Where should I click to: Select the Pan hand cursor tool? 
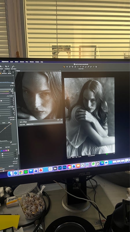click(x=67, y=67)
